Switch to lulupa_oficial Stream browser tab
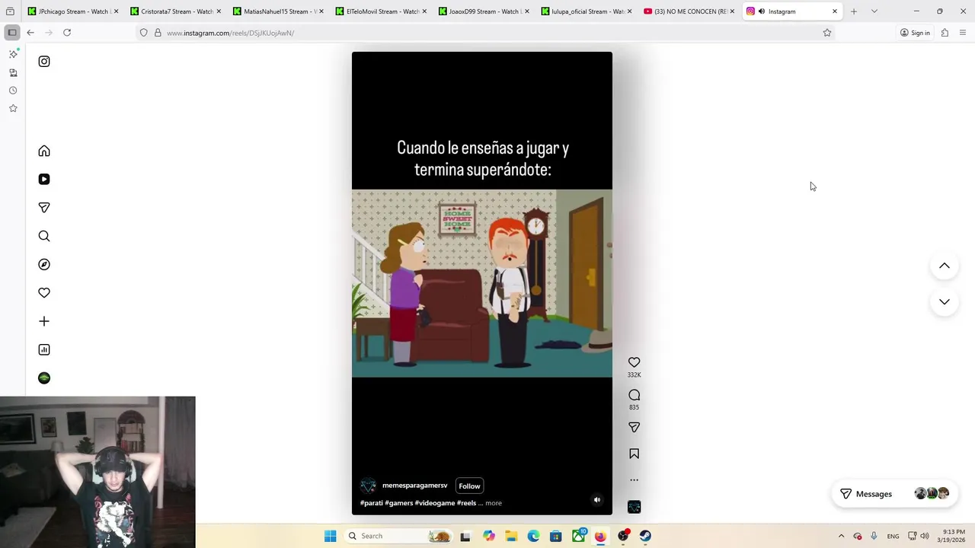The image size is (975, 548). pos(587,11)
